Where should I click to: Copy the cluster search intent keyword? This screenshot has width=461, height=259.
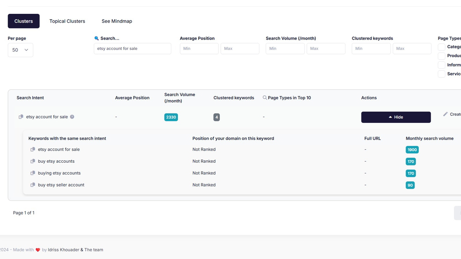click(x=21, y=117)
